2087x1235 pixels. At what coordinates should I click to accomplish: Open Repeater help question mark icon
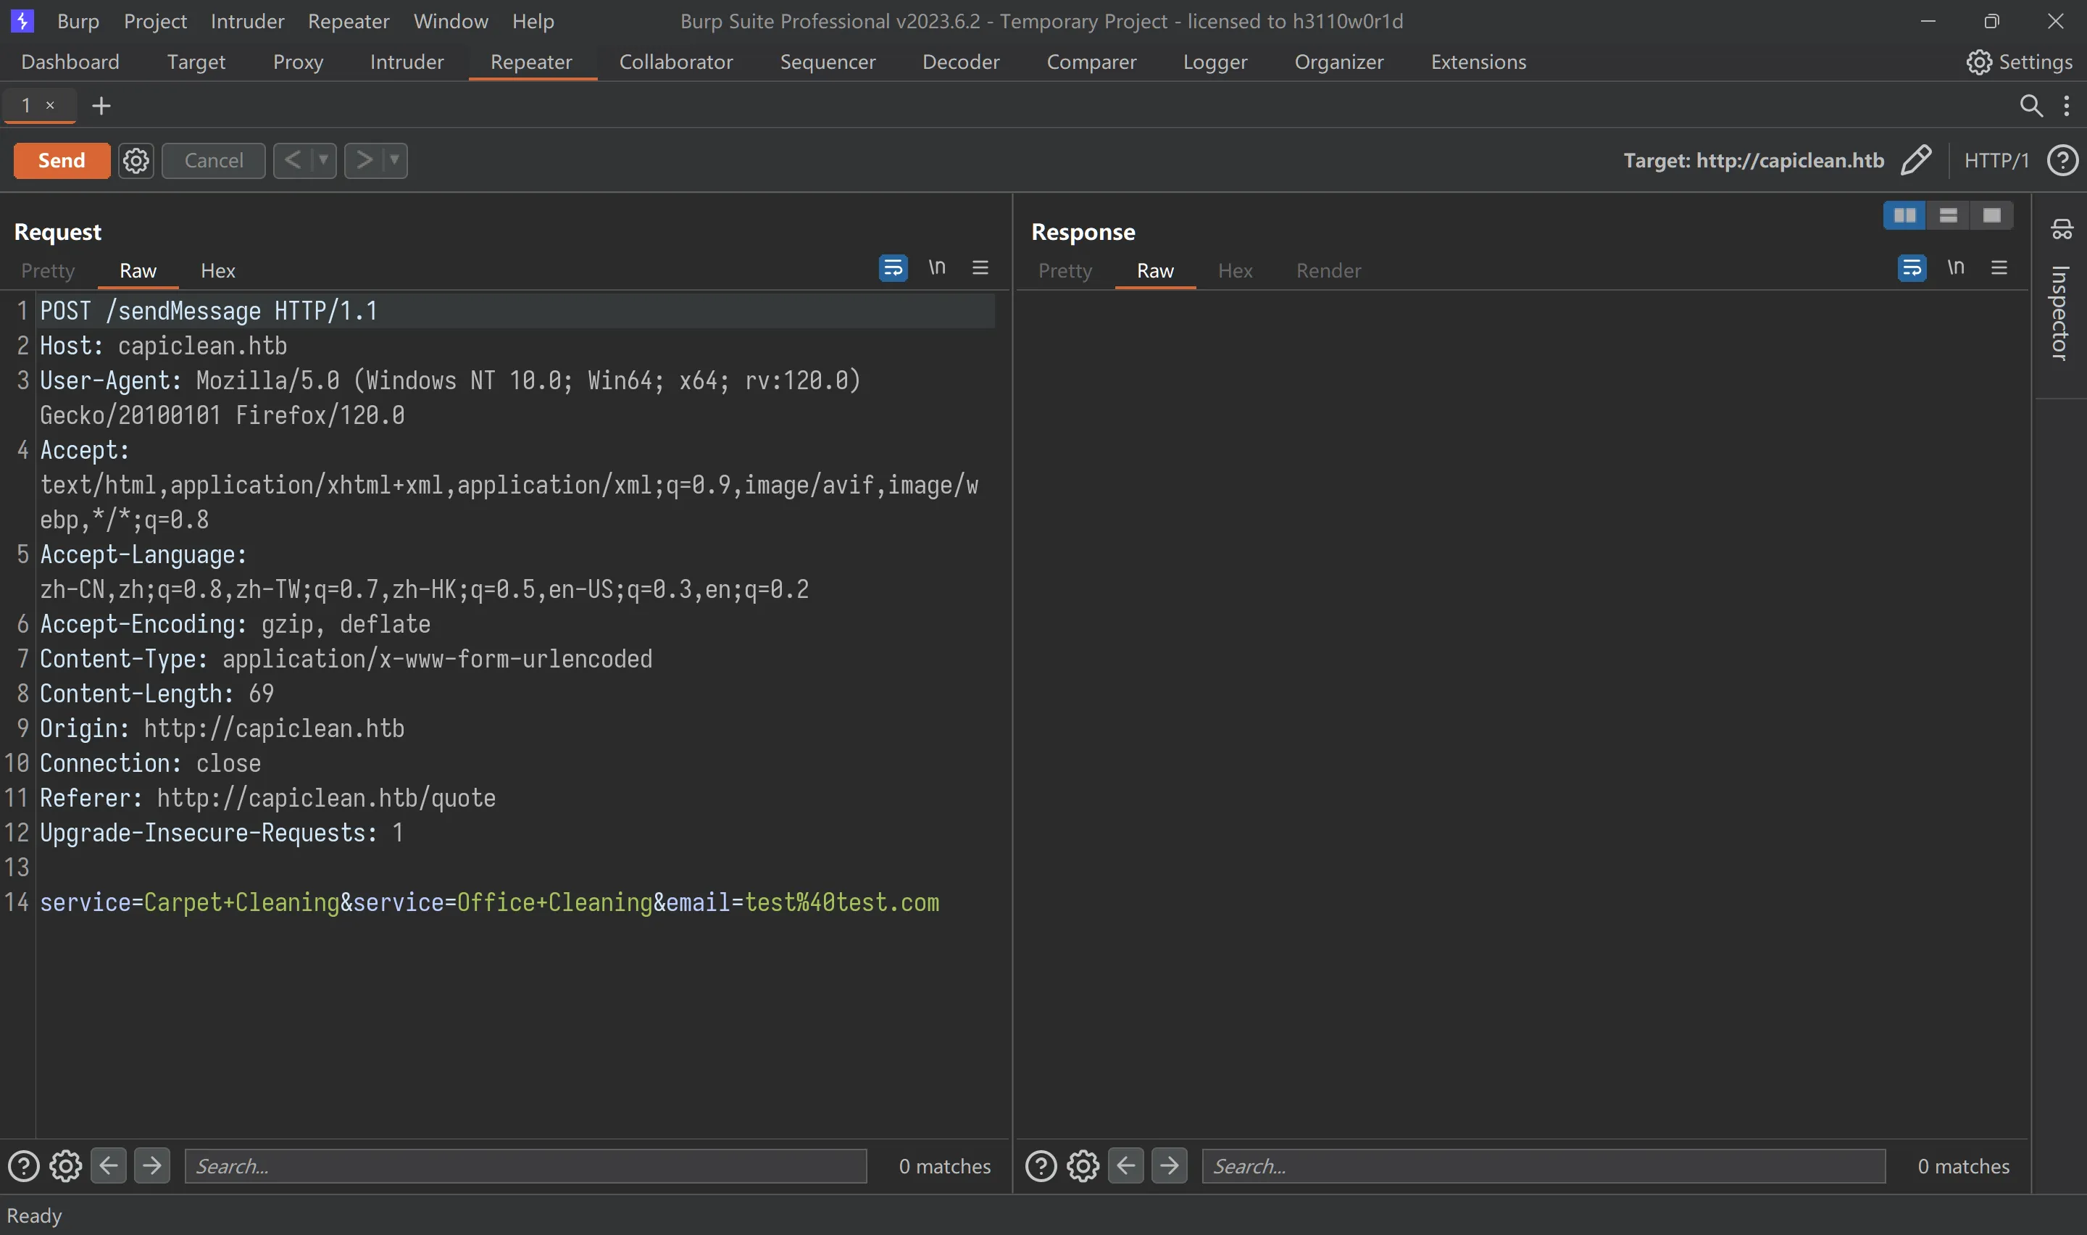pos(2062,159)
